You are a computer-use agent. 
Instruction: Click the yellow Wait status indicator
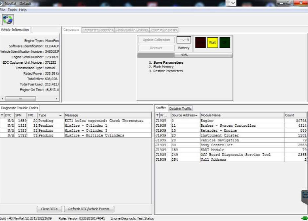[x=212, y=43]
